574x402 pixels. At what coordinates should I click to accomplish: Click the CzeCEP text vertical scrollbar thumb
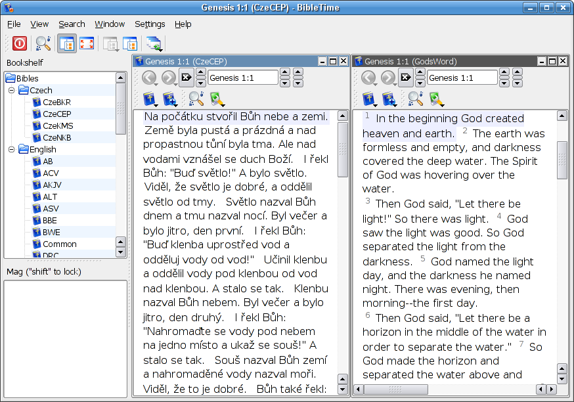point(342,149)
